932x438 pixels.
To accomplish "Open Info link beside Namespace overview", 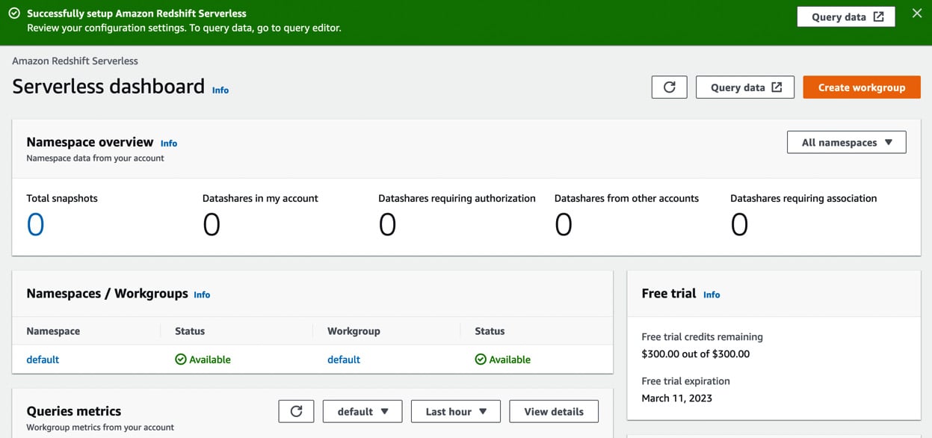I will tap(169, 144).
